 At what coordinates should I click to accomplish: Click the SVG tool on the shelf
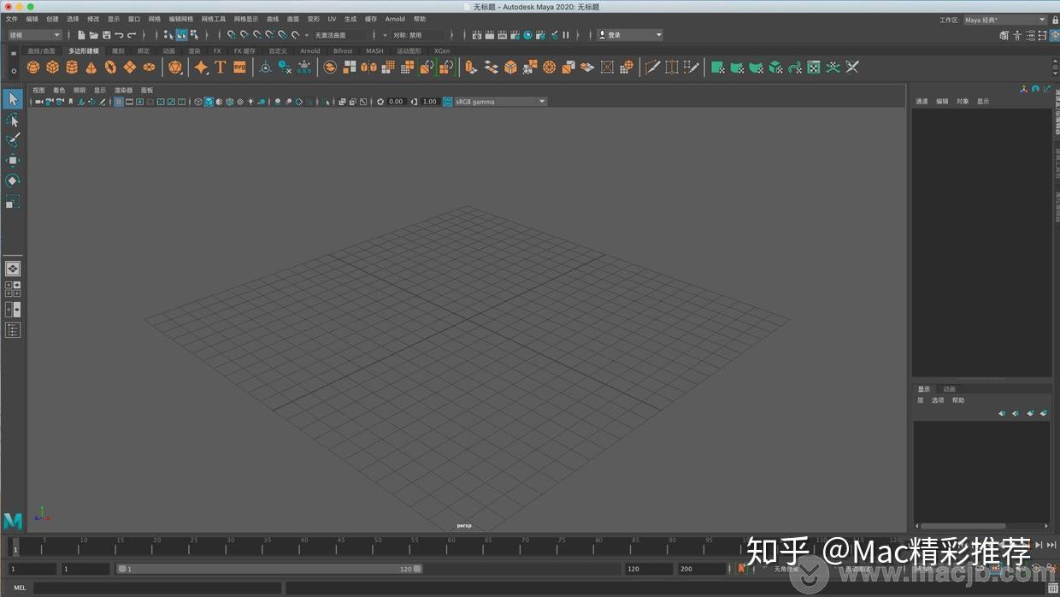click(x=240, y=67)
